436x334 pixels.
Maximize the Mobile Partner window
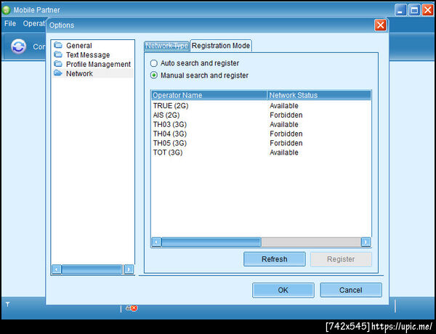pyautogui.click(x=414, y=10)
